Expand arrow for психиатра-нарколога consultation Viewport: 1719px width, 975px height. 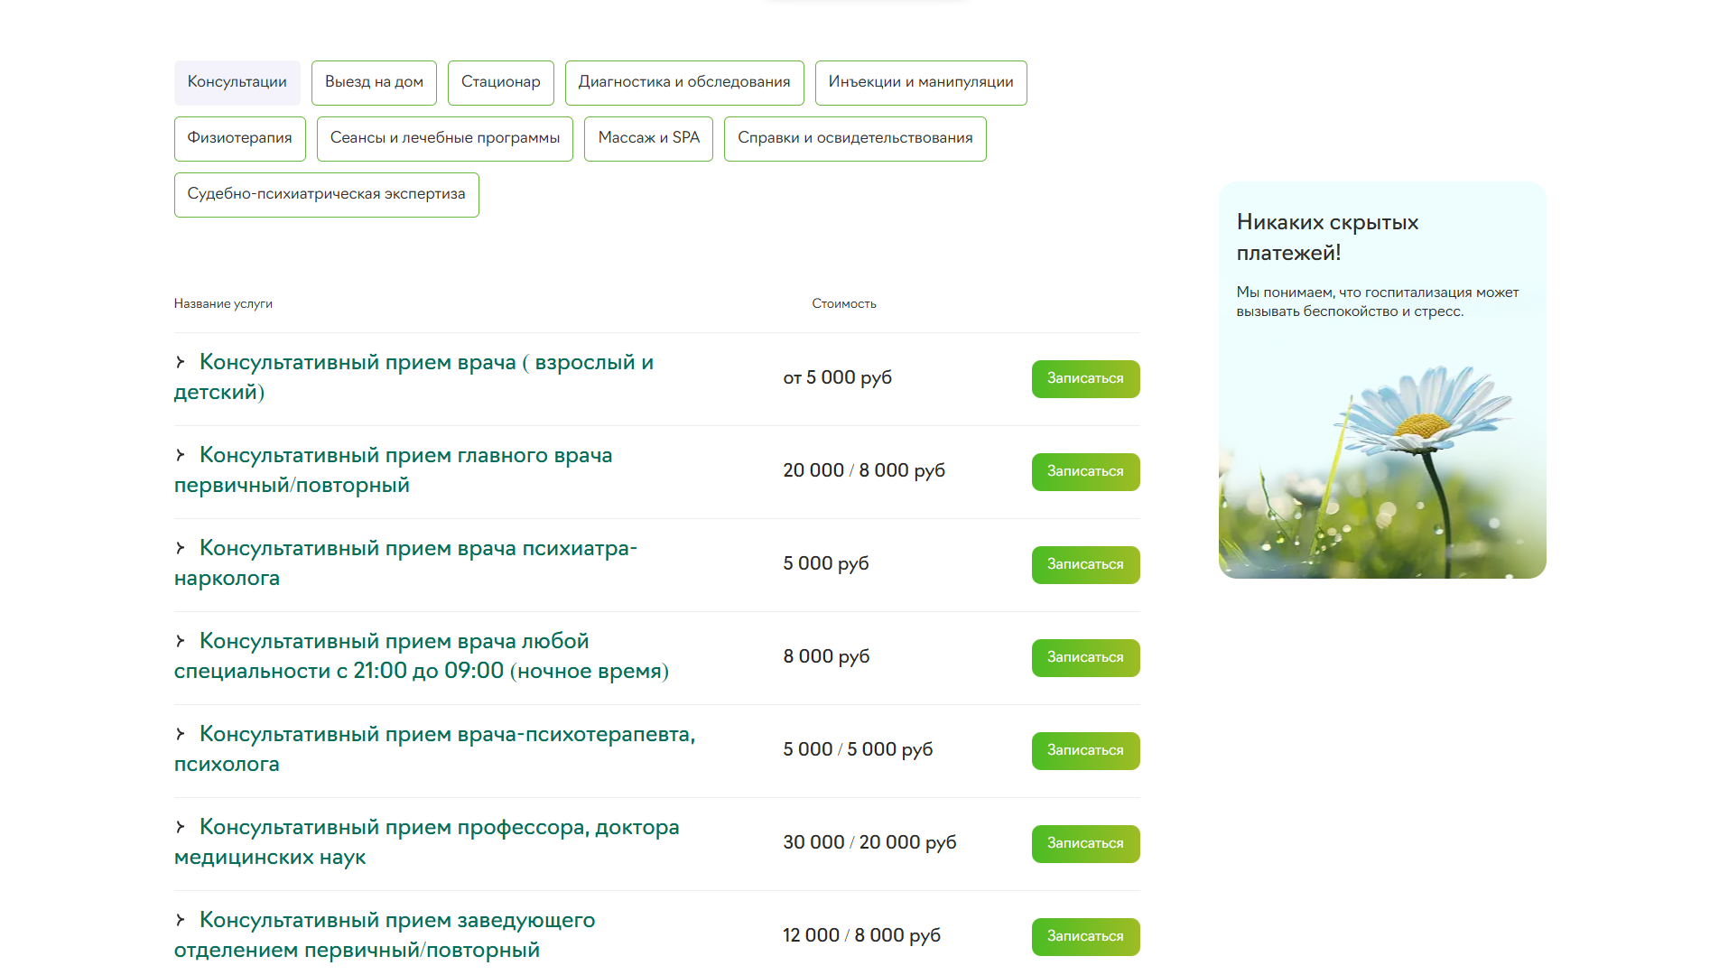pyautogui.click(x=181, y=548)
